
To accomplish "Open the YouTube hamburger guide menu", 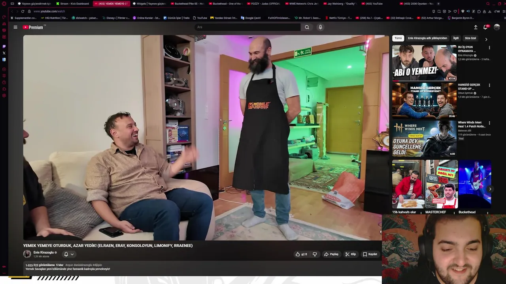I will tap(15, 27).
